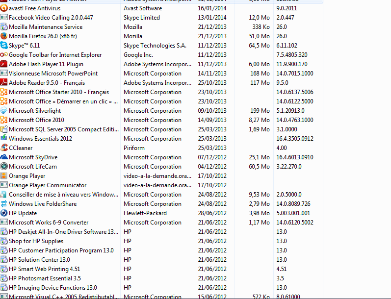Click the size value 338 Ko
Viewport: 391px width, 299px height.
click(x=261, y=26)
